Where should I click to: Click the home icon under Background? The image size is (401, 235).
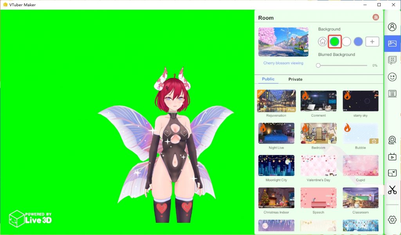(x=323, y=41)
